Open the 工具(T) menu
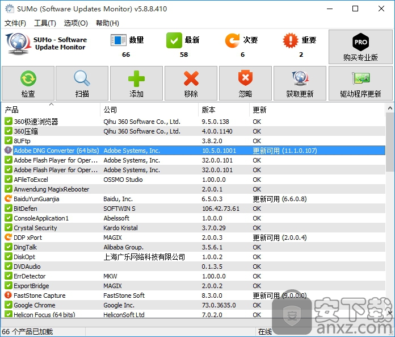Image resolution: width=395 pixels, height=337 pixels. 45,23
